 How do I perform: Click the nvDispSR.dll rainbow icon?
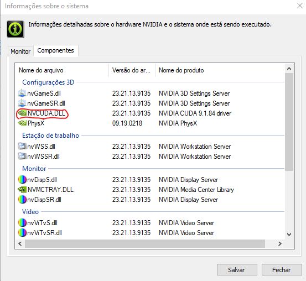coord(22,200)
